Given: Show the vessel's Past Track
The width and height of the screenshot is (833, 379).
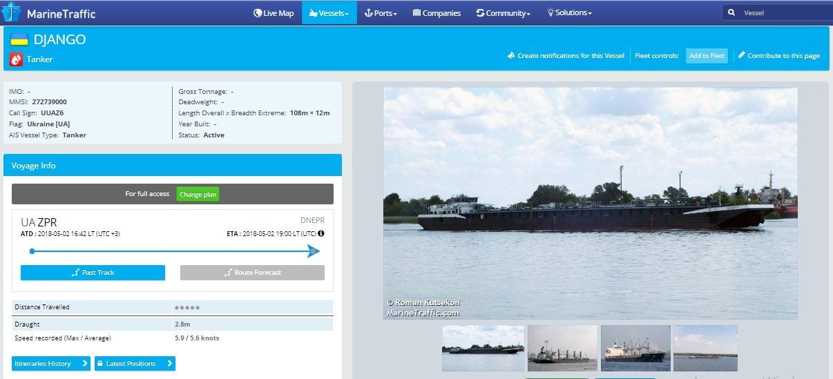Looking at the screenshot, I should click(93, 273).
